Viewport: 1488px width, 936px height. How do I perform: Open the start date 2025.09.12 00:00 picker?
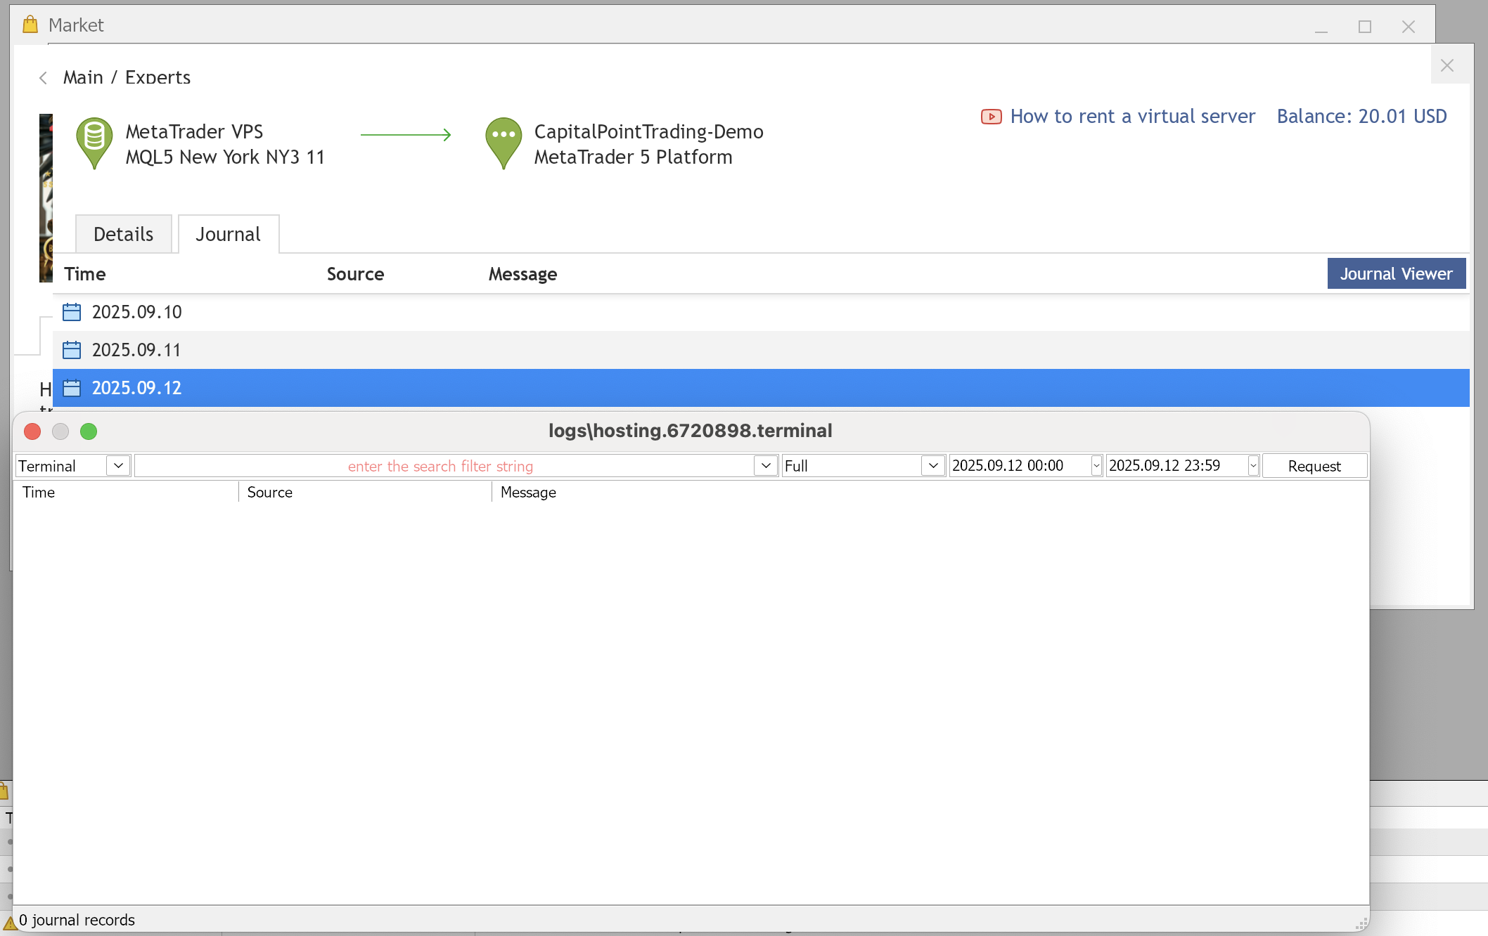pyautogui.click(x=1096, y=466)
